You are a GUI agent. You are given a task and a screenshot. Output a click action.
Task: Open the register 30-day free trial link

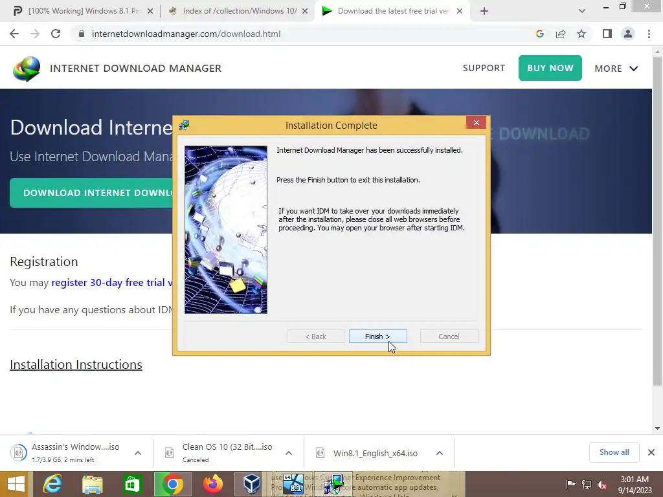[x=112, y=282]
